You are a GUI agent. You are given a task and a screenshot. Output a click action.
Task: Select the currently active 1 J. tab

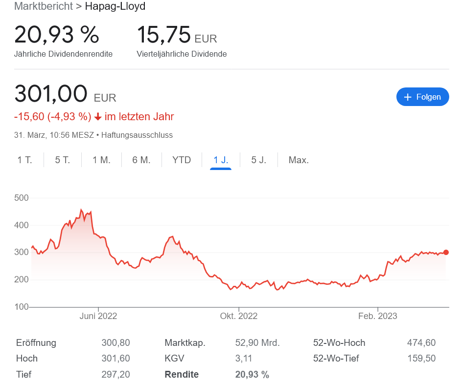point(221,160)
